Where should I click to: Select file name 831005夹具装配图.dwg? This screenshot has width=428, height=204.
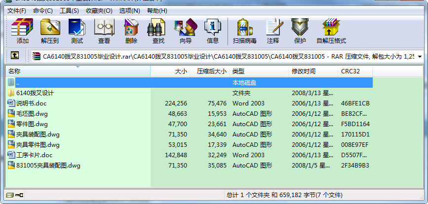[x=48, y=166]
